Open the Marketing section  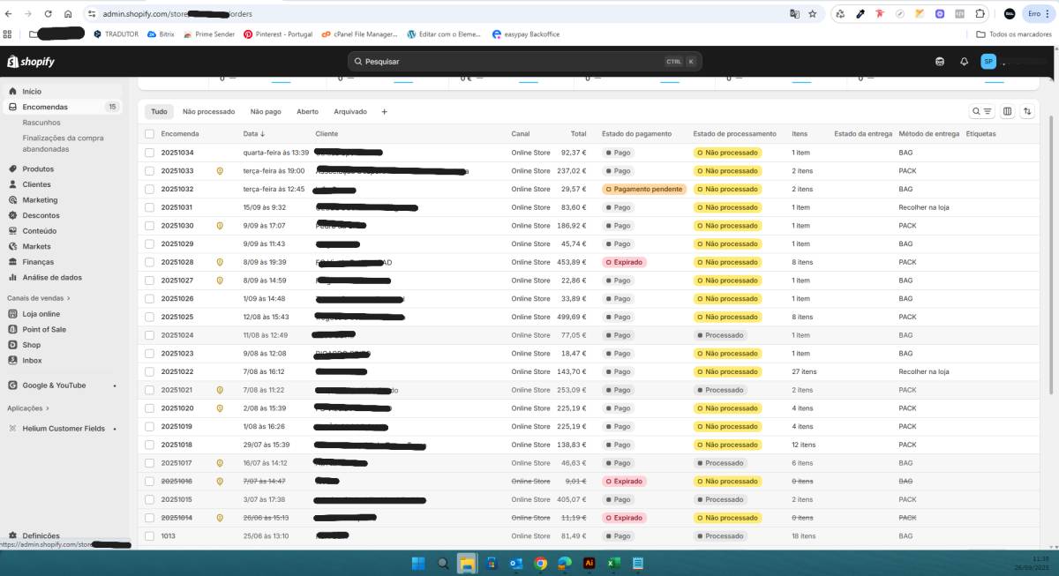click(x=40, y=200)
